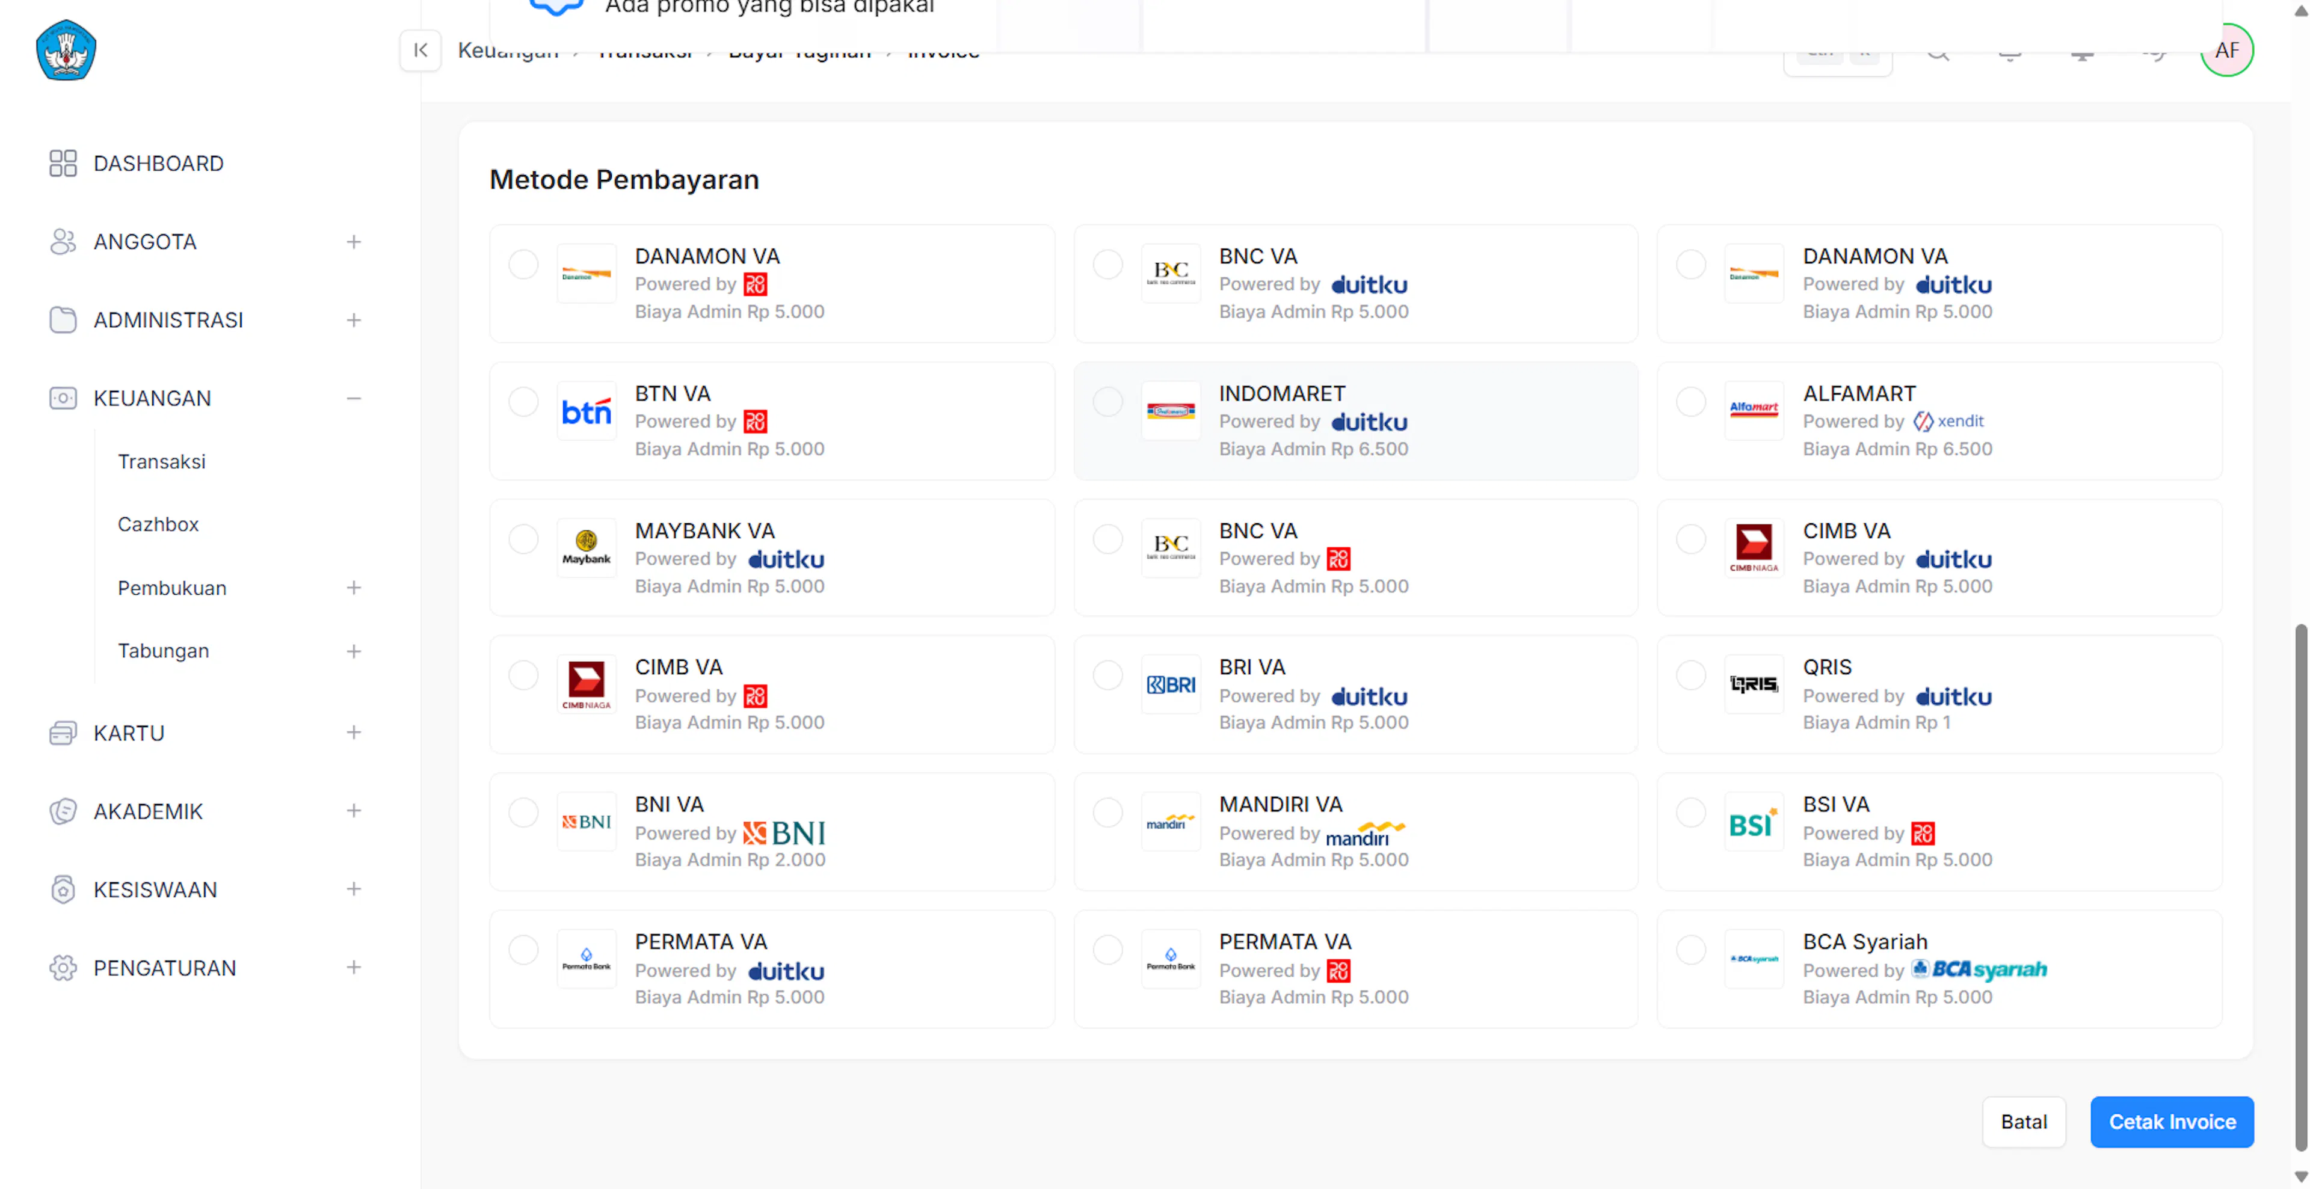Select the MANDIRI VA radio button
Screen dimensions: 2310x1189
1107,813
